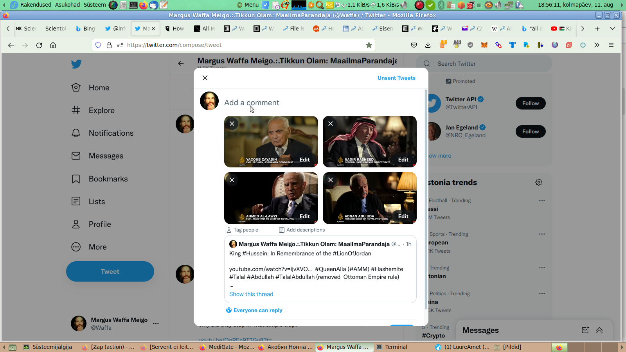Go back in Firefox browser history
This screenshot has height=352, width=626.
pyautogui.click(x=11, y=45)
